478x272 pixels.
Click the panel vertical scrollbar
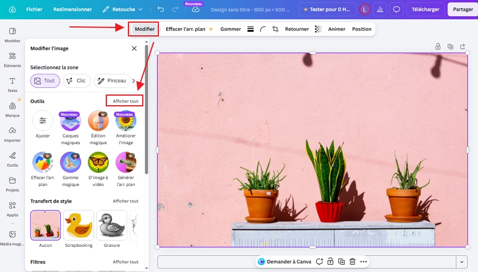coord(146,110)
